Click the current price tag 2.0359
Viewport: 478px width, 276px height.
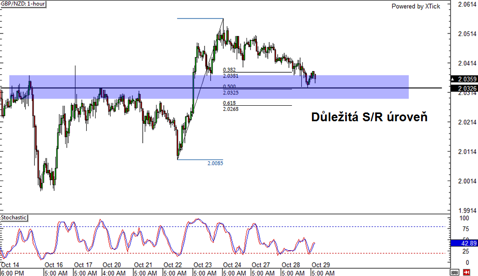(x=464, y=79)
